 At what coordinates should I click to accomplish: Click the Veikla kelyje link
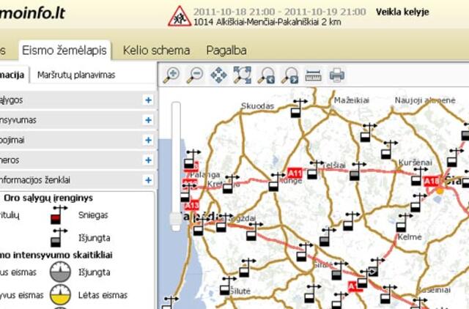402,12
